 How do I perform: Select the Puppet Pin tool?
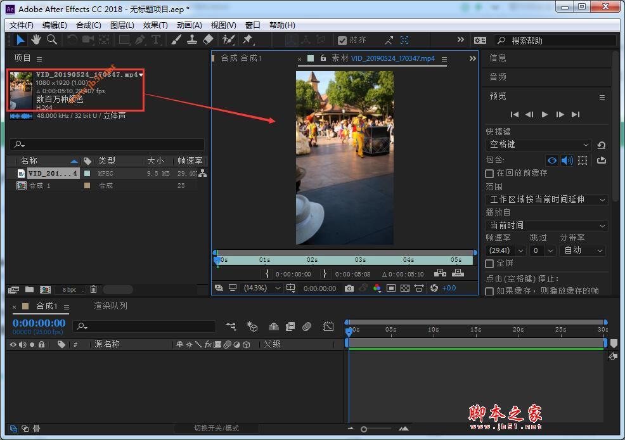click(x=248, y=39)
